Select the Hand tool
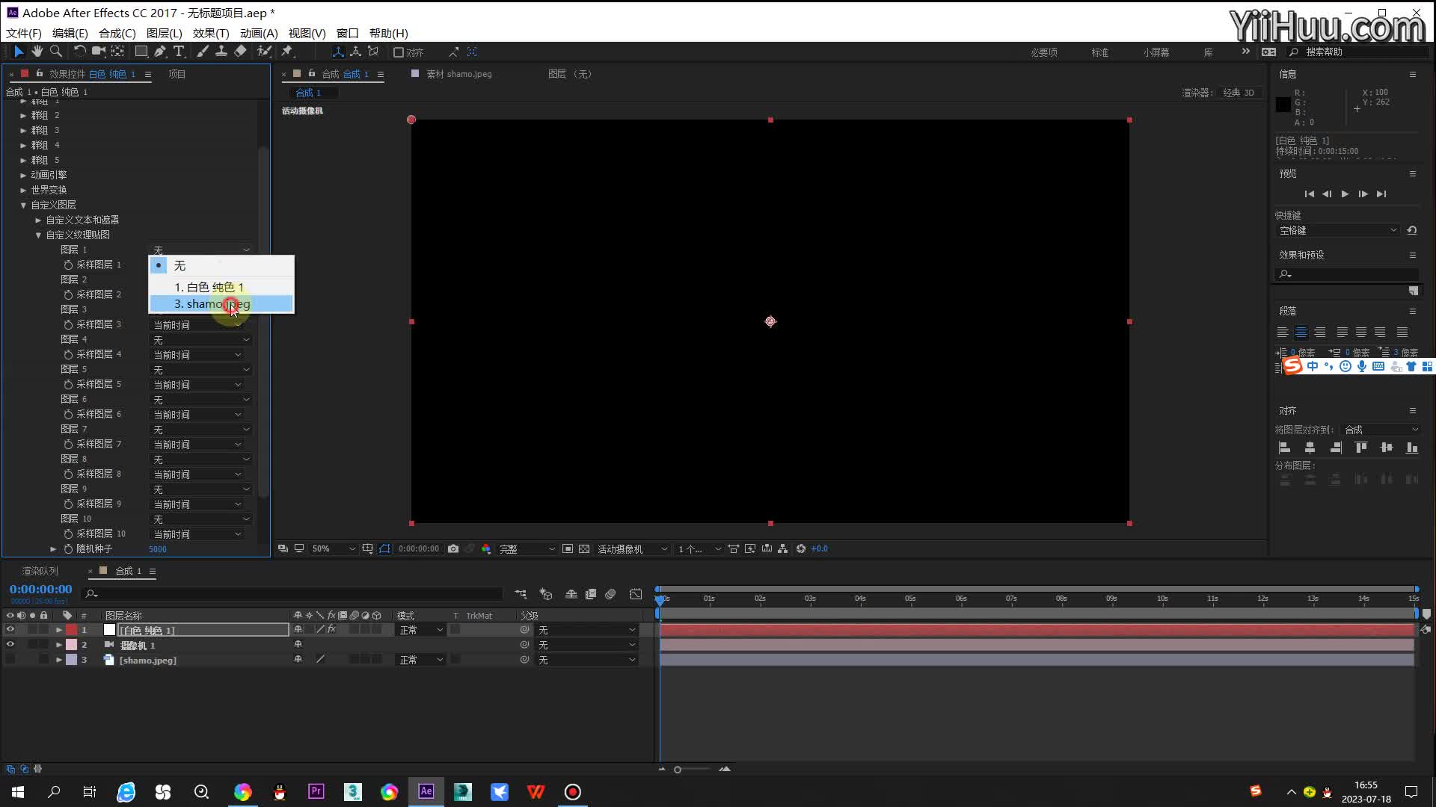Image resolution: width=1436 pixels, height=807 pixels. click(x=37, y=52)
